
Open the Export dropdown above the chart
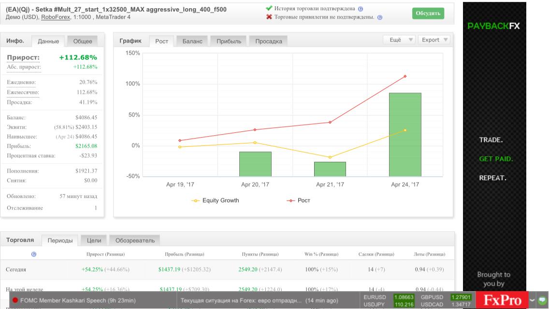pos(434,40)
